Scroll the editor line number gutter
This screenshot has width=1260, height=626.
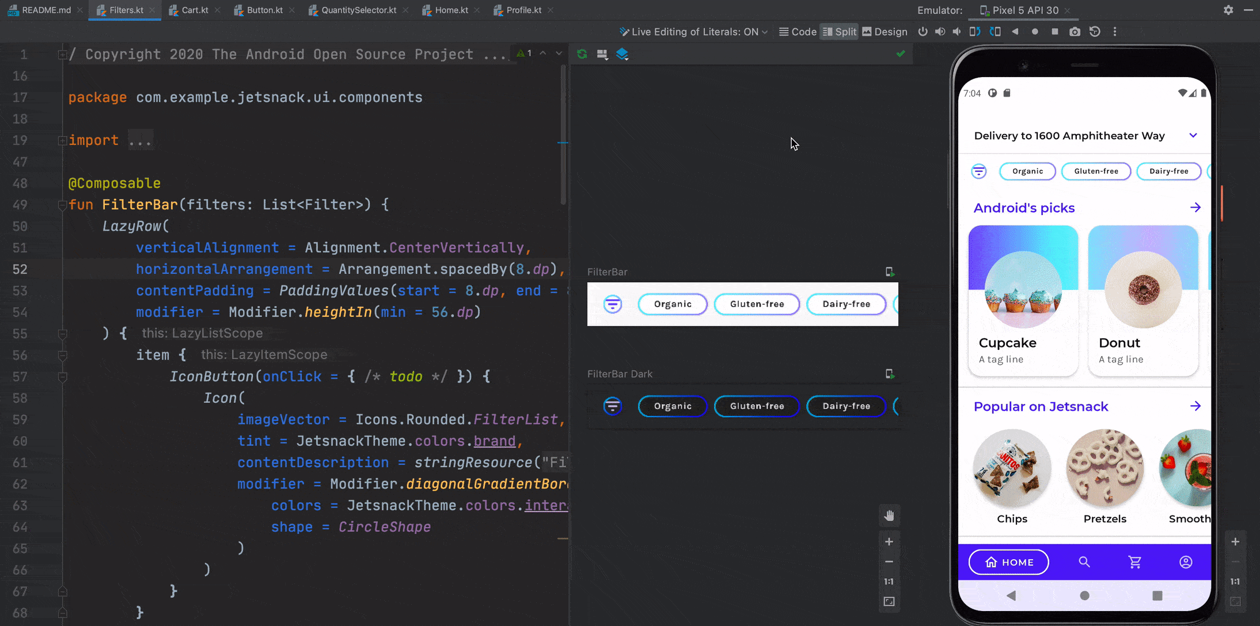(x=22, y=321)
